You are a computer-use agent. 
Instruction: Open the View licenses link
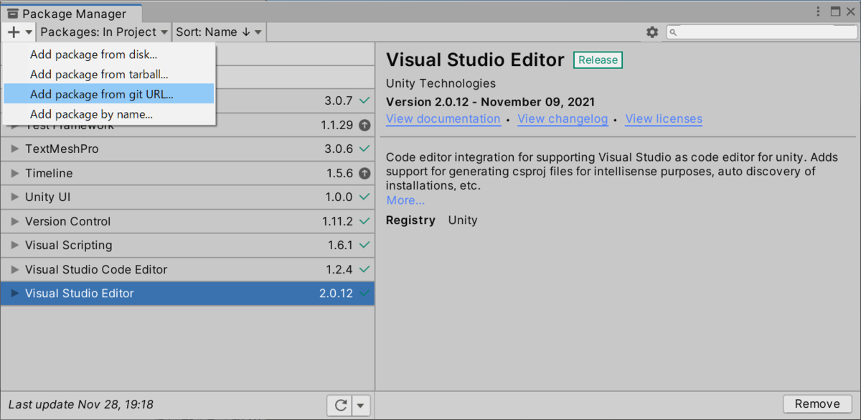[664, 119]
